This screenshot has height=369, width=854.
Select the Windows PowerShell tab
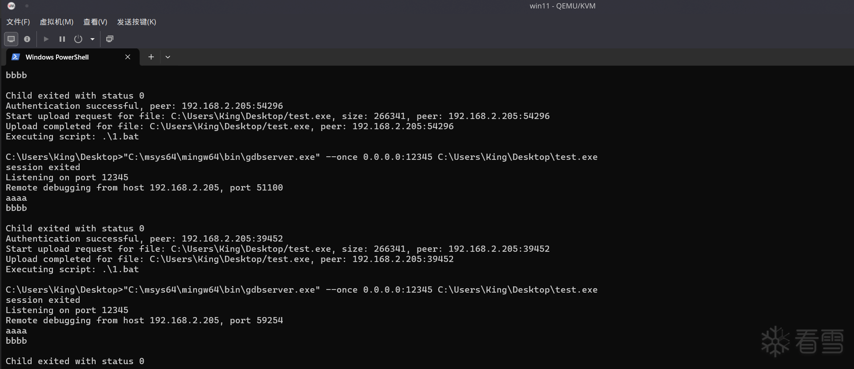[x=72, y=57]
